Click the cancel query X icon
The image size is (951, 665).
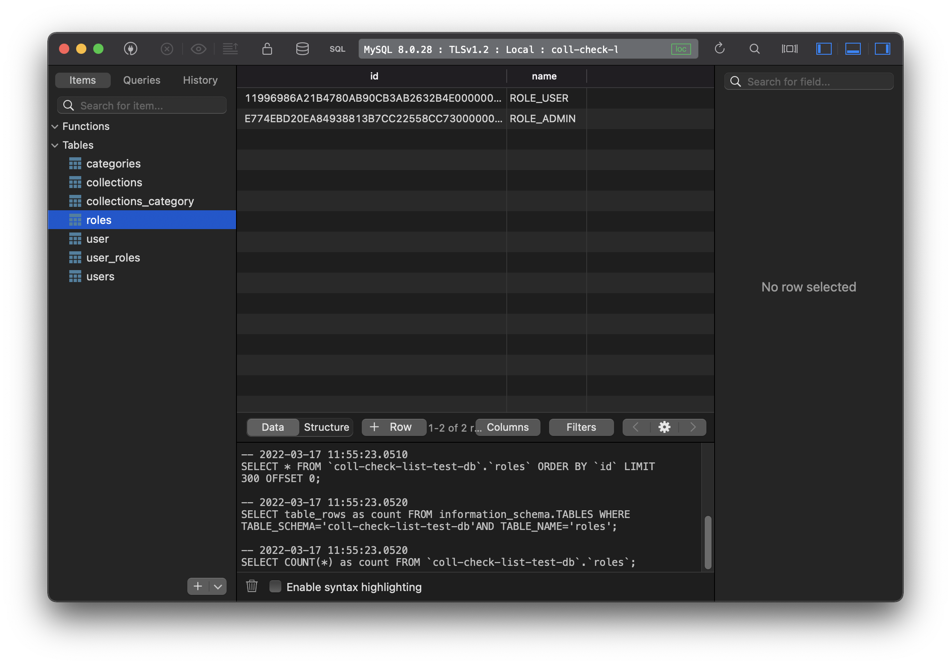pyautogui.click(x=167, y=49)
